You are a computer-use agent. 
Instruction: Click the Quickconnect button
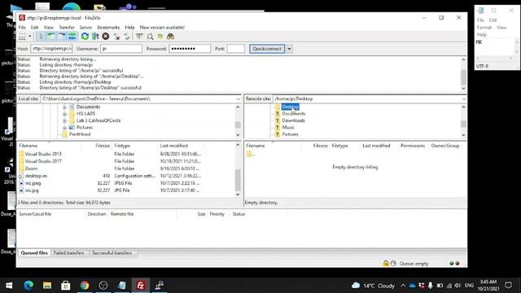click(267, 49)
